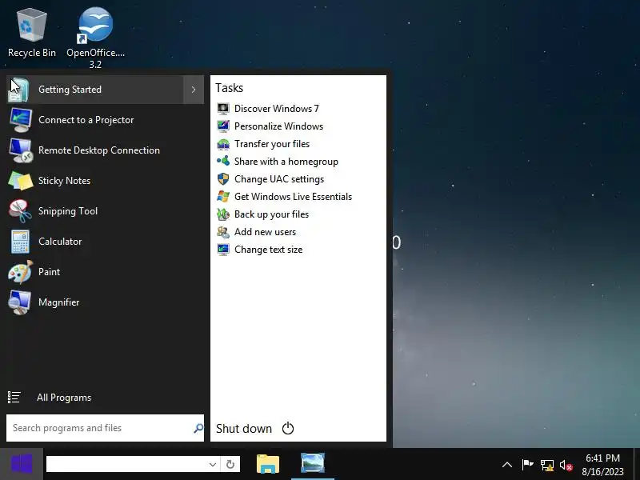Select Remote Desktop Connection menu entry
The height and width of the screenshot is (480, 640).
(x=105, y=150)
